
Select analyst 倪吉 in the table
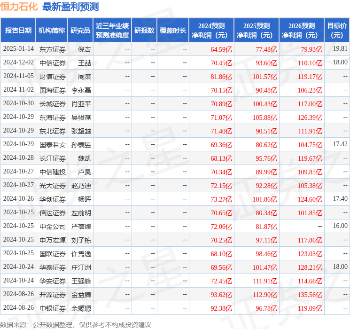85,49
